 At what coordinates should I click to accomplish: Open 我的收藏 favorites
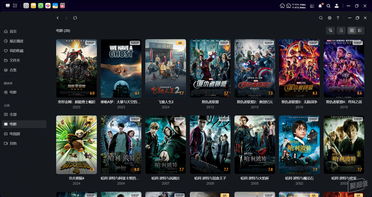pyautogui.click(x=24, y=51)
